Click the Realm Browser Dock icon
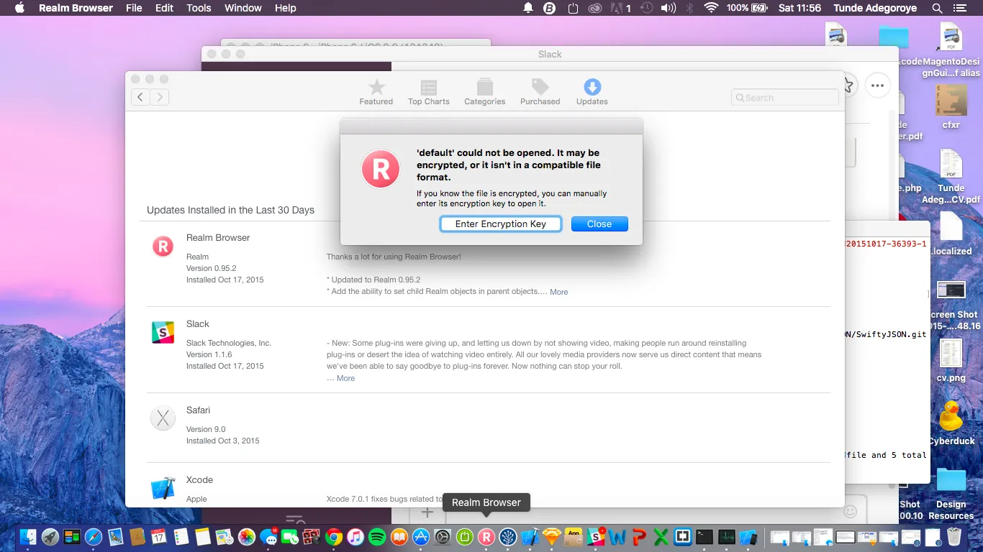Screen dimensions: 983x552 486,536
